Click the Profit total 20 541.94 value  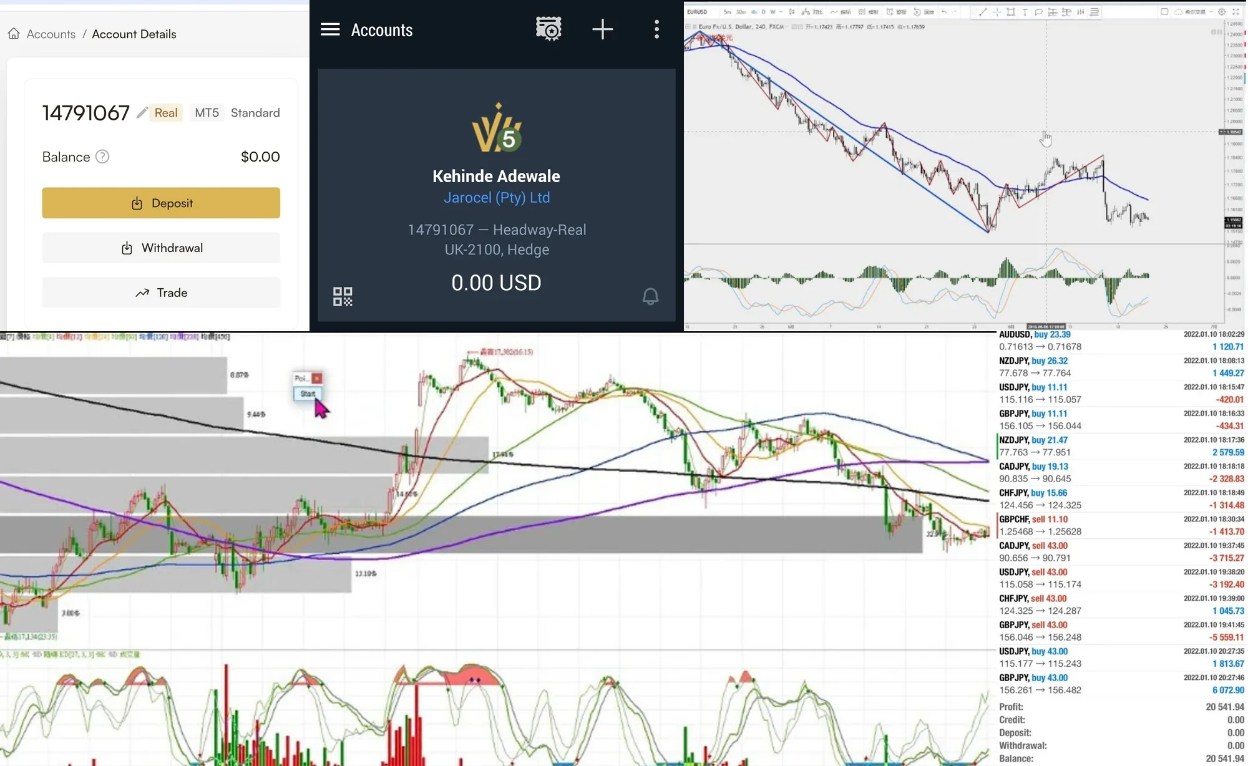[x=1225, y=707]
